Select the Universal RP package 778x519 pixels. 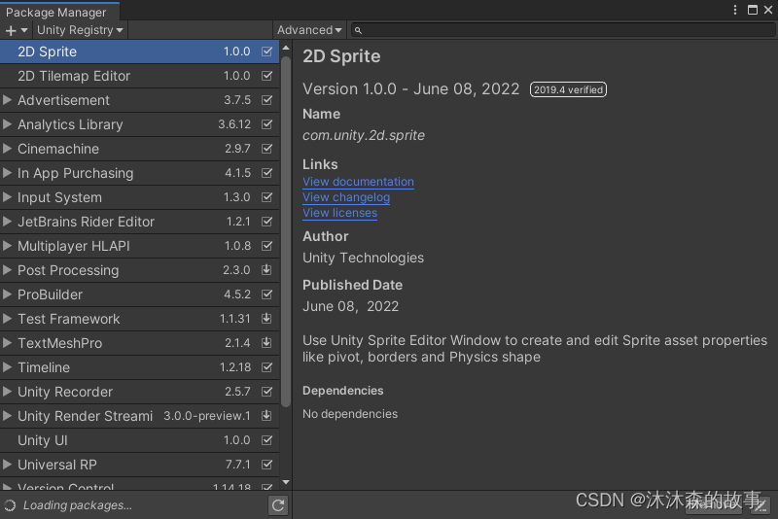[139, 465]
